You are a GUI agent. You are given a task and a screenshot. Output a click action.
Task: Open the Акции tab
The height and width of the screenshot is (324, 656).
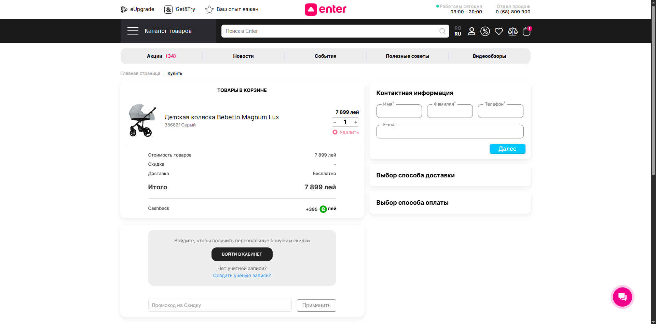(x=161, y=56)
